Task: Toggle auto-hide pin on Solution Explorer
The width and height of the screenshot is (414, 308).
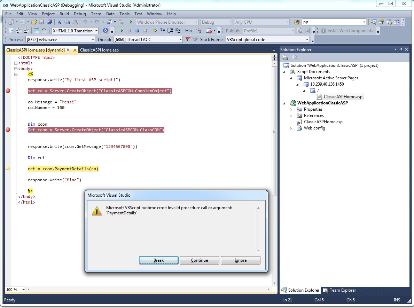Action: 401,49
